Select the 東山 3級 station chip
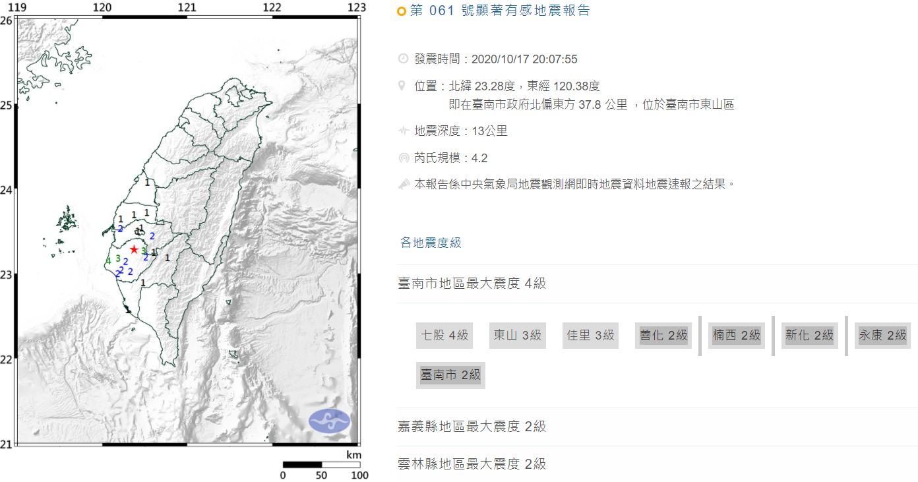This screenshot has width=918, height=482. pos(517,335)
